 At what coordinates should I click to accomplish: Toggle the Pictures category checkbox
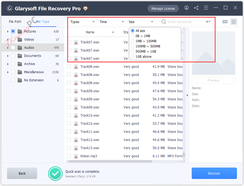pyautogui.click(x=13, y=31)
